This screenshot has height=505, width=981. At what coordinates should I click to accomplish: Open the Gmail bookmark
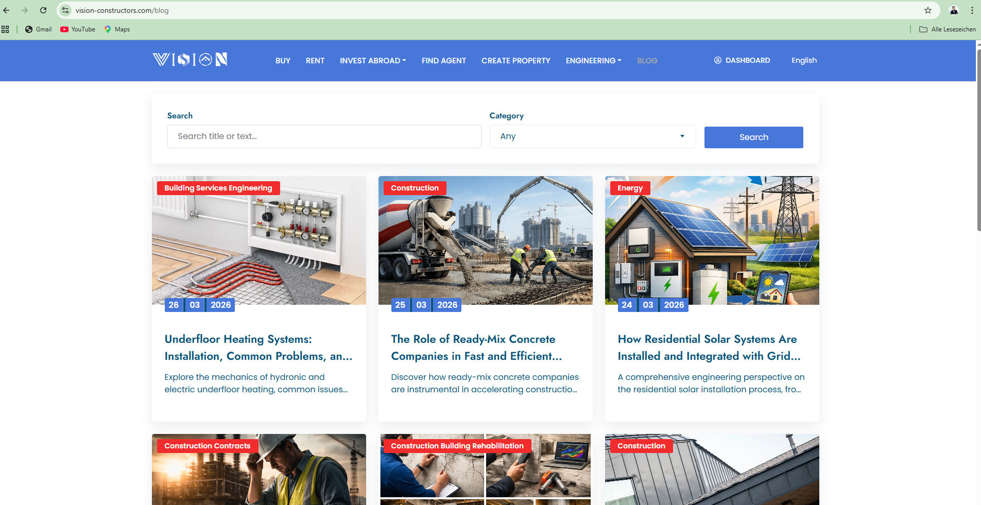click(x=39, y=29)
